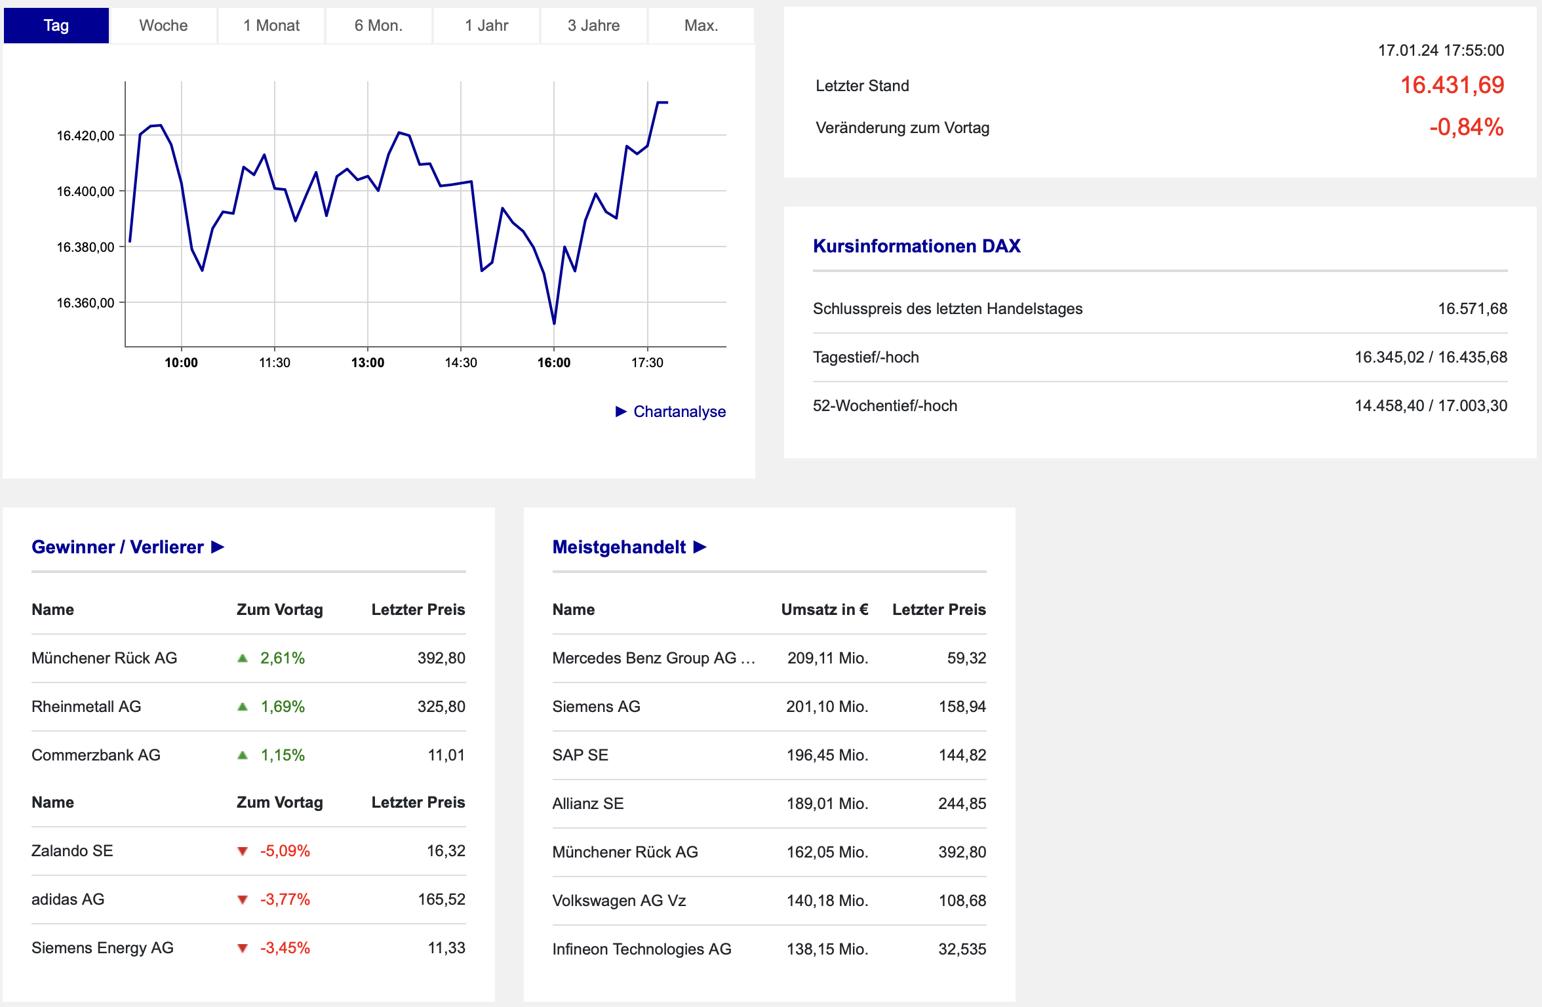Click green up arrow beside Commerzbank AG
The image size is (1542, 1007).
point(243,755)
